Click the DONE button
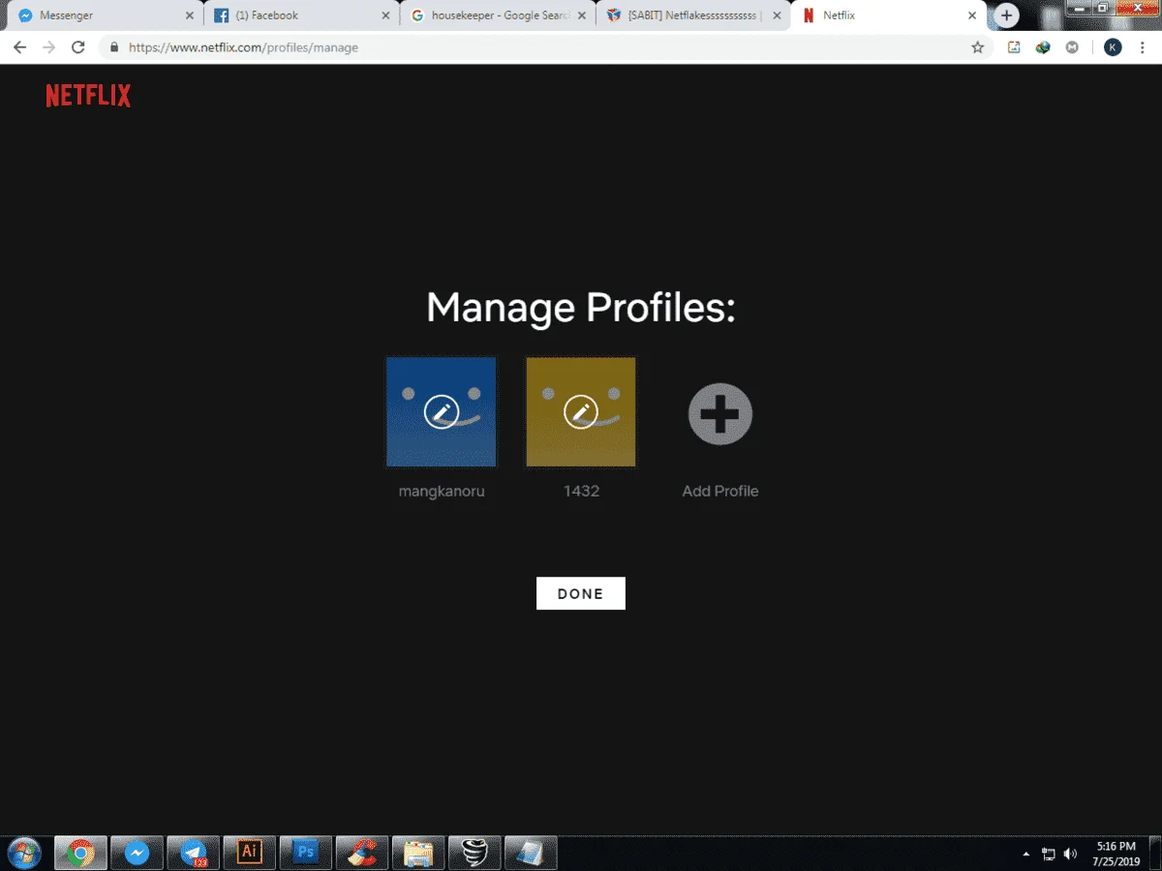This screenshot has width=1162, height=871. 581,593
